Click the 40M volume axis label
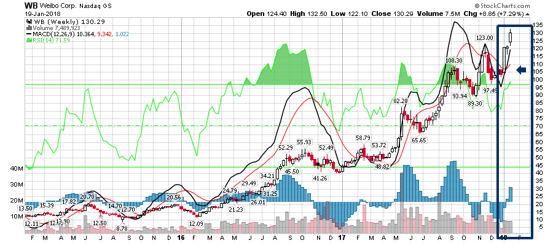 (x=17, y=169)
